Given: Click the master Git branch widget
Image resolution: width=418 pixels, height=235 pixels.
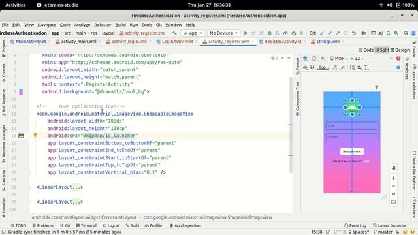Looking at the screenshot, I should 383,232.
